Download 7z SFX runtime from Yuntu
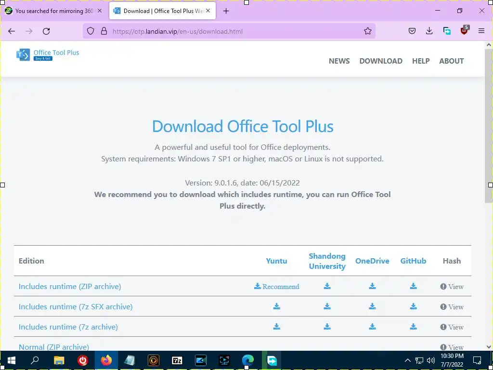 (277, 306)
